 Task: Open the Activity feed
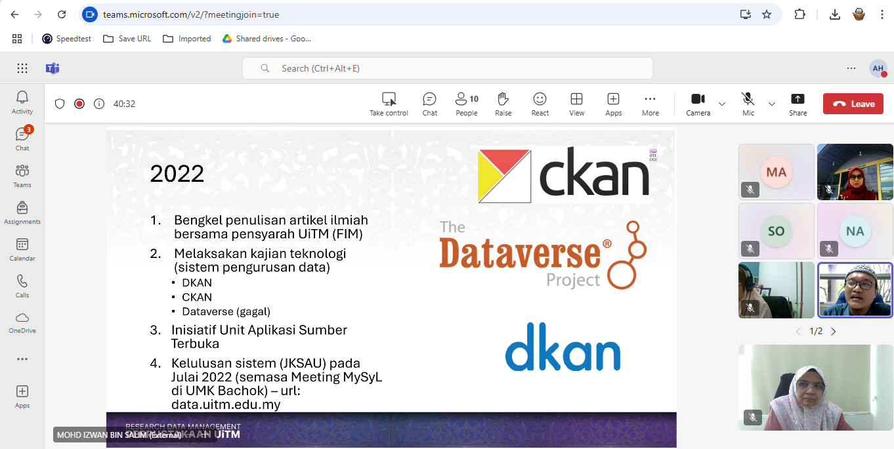22,102
